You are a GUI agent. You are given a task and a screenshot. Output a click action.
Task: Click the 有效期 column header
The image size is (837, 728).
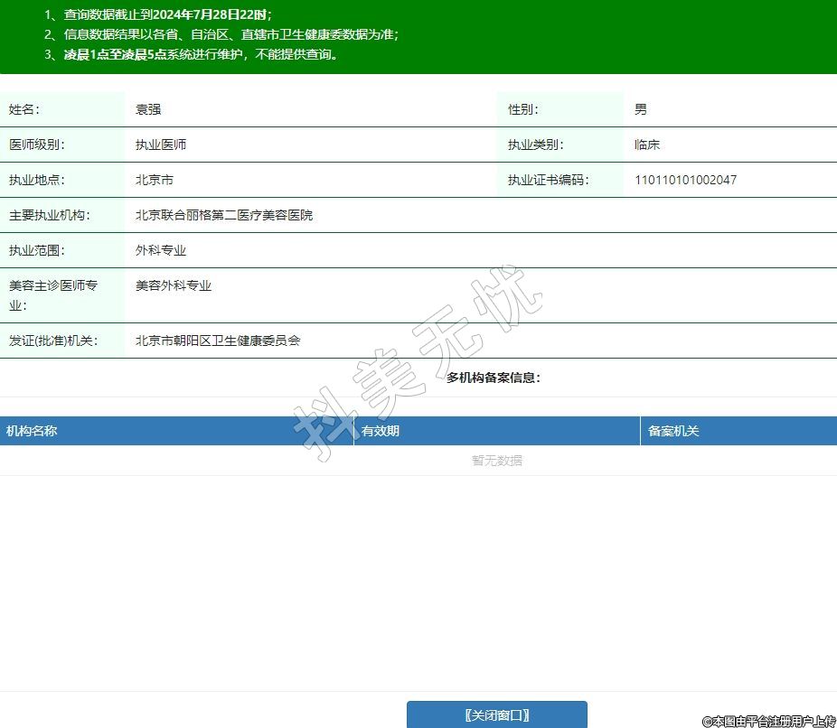pos(381,431)
